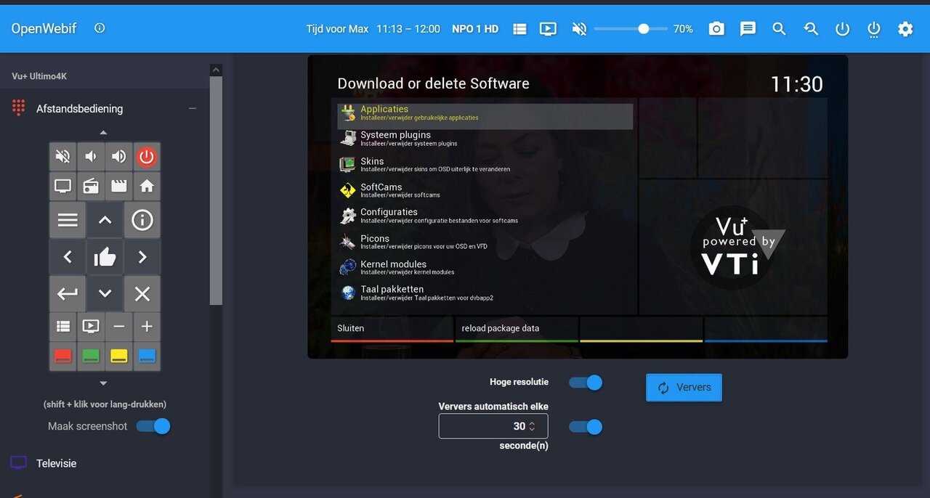Open the Televisie section in the sidebar

(x=56, y=462)
